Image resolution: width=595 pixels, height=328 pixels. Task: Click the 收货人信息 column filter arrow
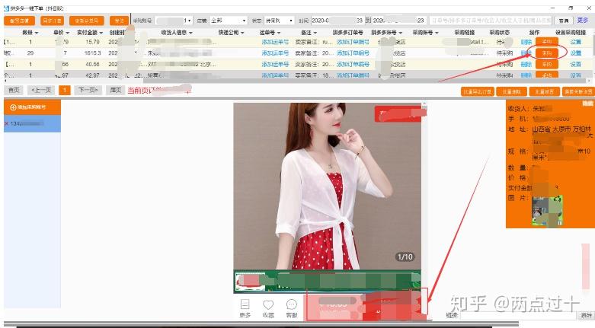[190, 33]
